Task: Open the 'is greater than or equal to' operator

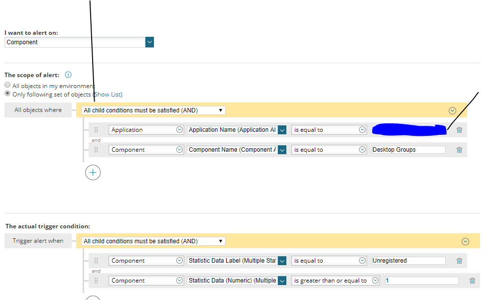Action: pyautogui.click(x=336, y=281)
